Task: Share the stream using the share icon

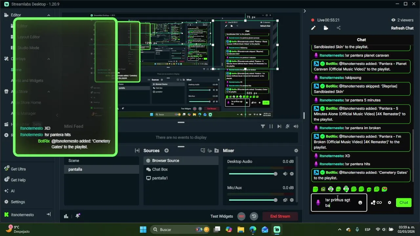Action: (x=339, y=28)
